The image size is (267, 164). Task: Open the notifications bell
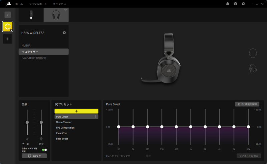(228, 4)
